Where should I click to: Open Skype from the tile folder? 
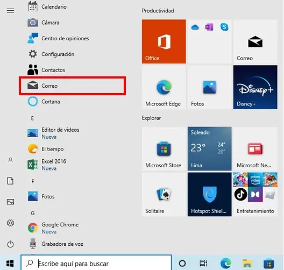point(224,27)
